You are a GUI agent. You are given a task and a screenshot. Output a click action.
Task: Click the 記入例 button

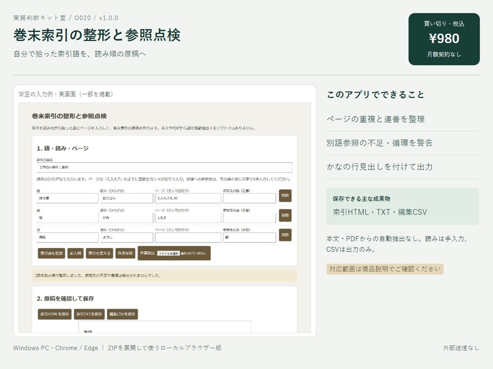point(75,253)
